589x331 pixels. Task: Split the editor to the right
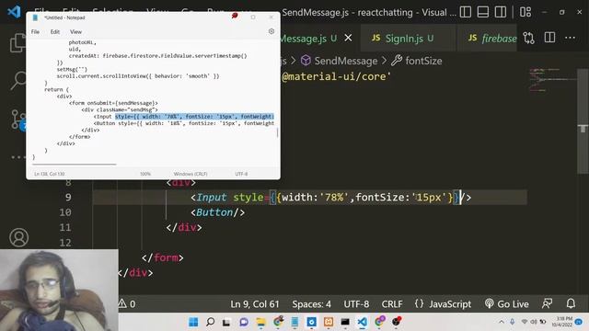549,38
